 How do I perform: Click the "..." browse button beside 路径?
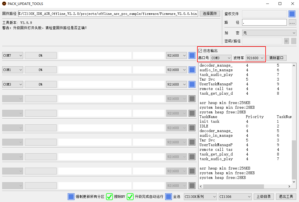[292, 23]
